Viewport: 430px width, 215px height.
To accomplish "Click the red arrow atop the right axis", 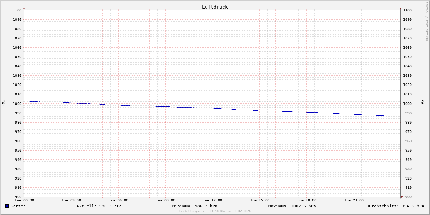I will click(401, 8).
